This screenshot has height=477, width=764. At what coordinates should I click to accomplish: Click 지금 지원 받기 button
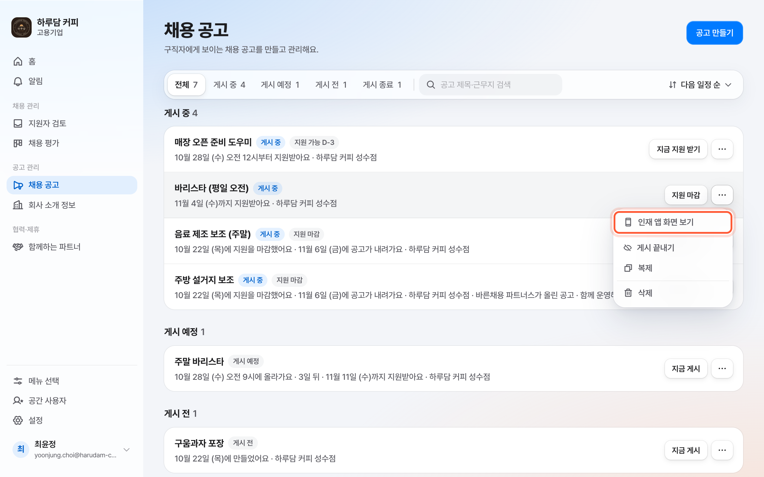click(x=678, y=149)
